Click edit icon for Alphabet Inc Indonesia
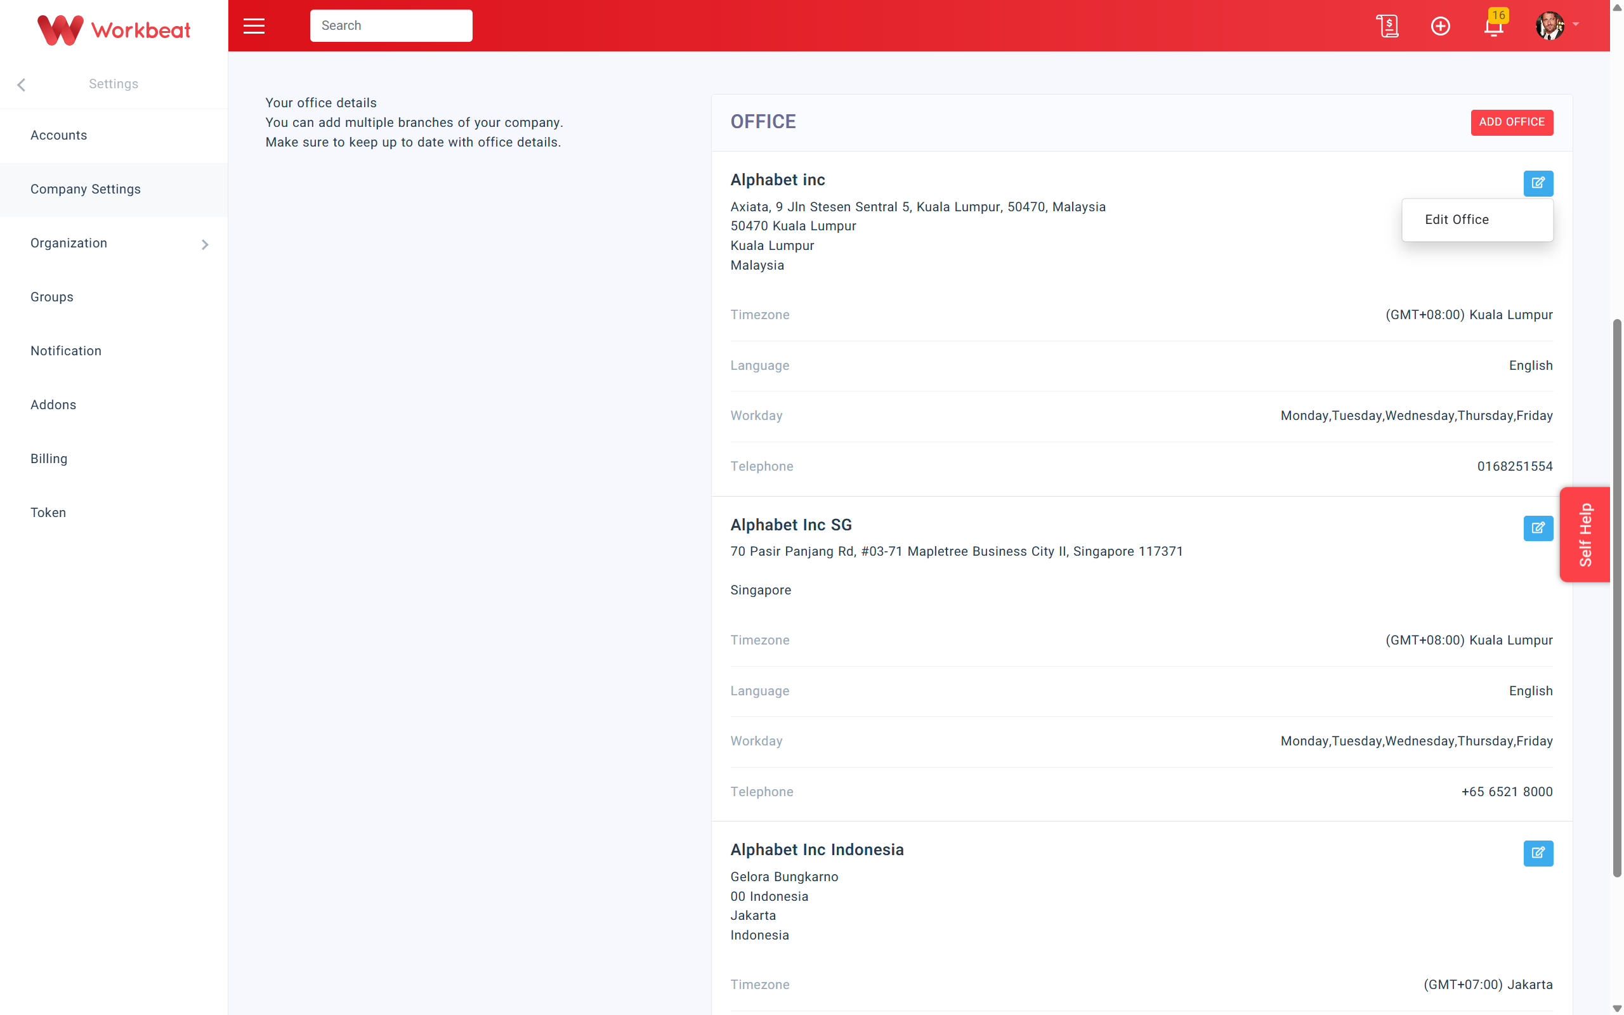1624x1015 pixels. 1538,853
